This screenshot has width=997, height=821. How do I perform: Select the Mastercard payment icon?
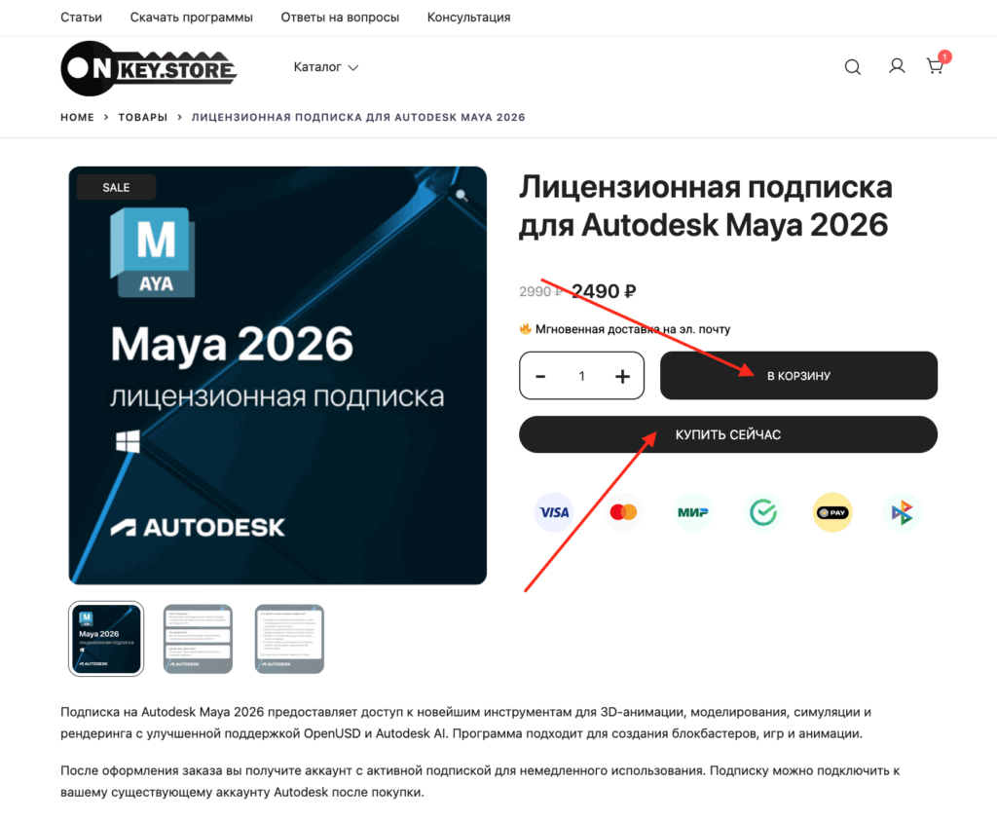(x=623, y=512)
